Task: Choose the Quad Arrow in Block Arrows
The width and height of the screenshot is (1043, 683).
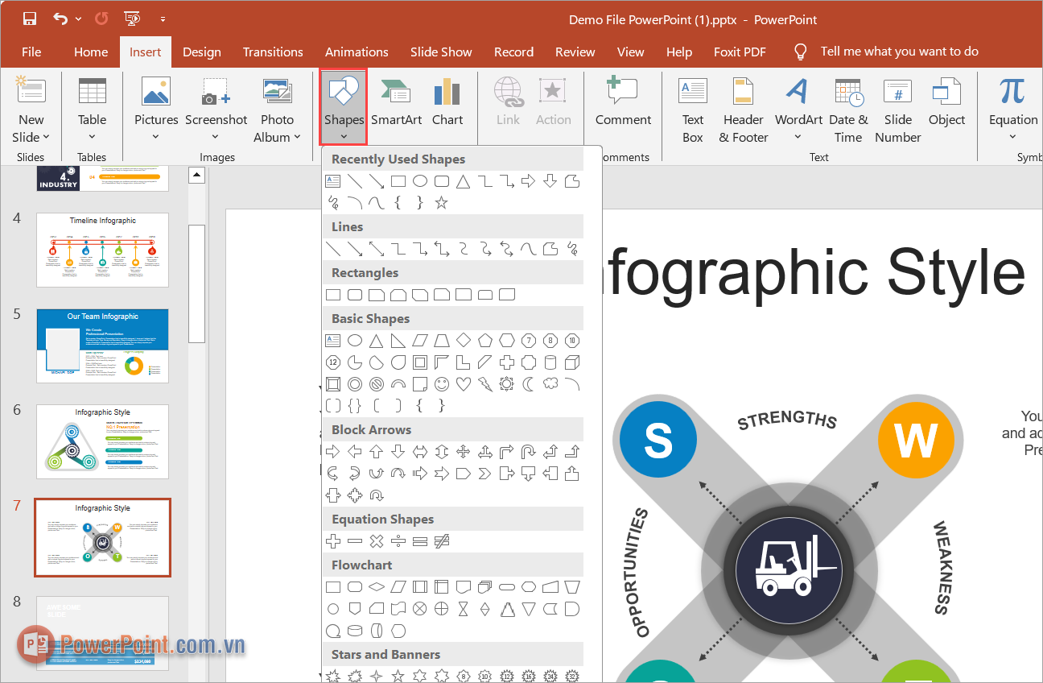Action: click(x=464, y=452)
